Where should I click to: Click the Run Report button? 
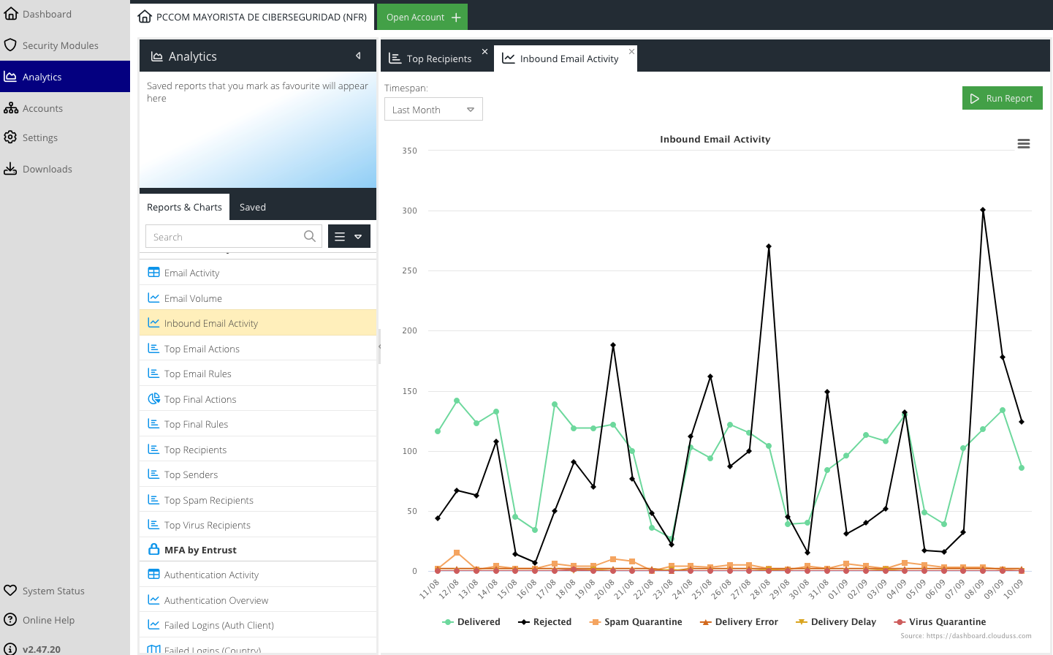point(1002,99)
